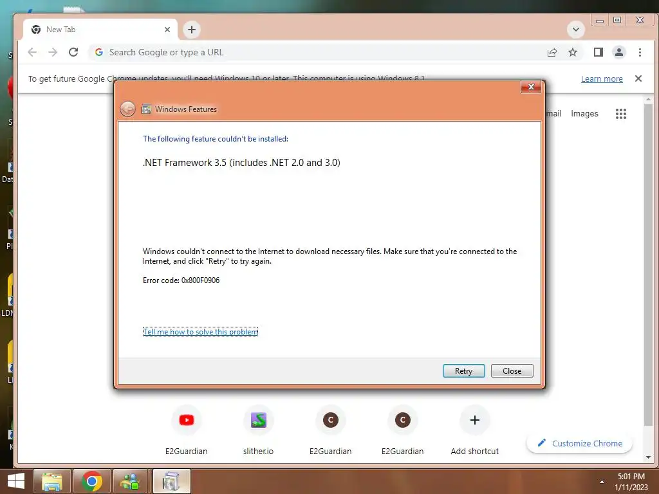This screenshot has width=659, height=494.
Task: Click the back arrow in Windows Features dialog
Action: click(127, 109)
